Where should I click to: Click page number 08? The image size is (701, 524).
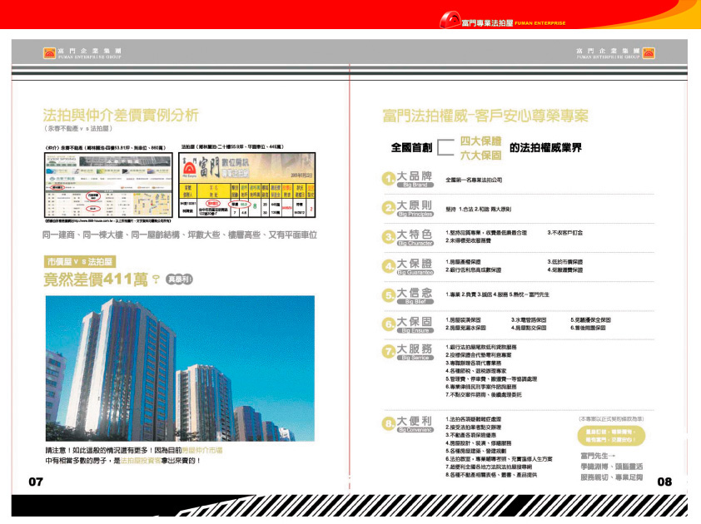point(665,482)
